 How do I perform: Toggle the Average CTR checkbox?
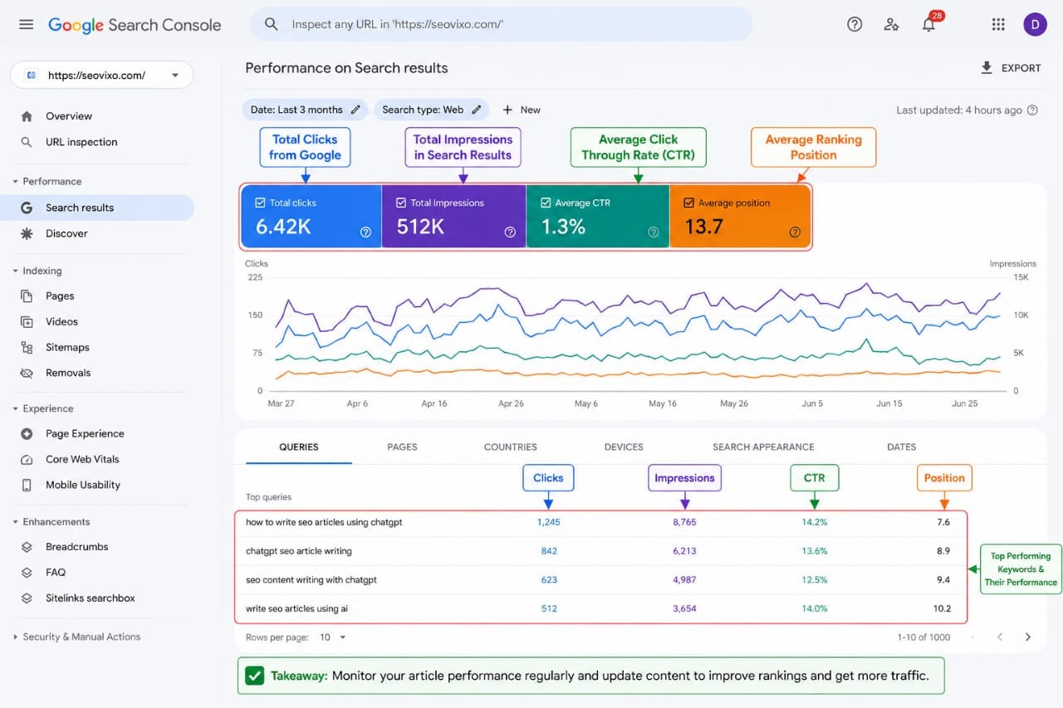546,203
